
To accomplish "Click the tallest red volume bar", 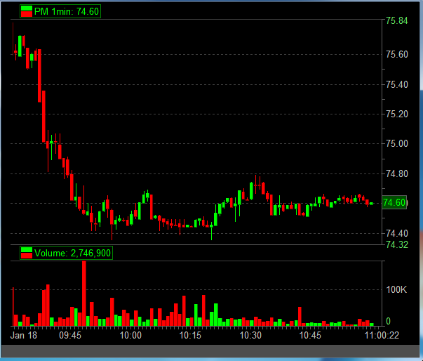I will 84,294.
